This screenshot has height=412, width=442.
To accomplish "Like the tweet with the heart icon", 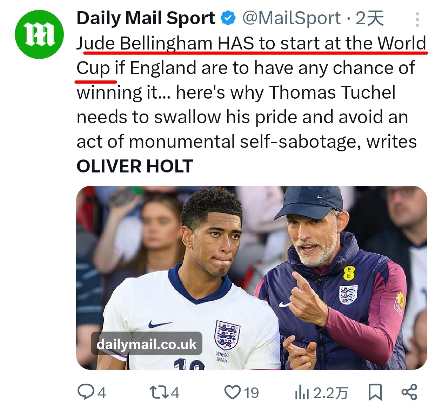I will (232, 392).
